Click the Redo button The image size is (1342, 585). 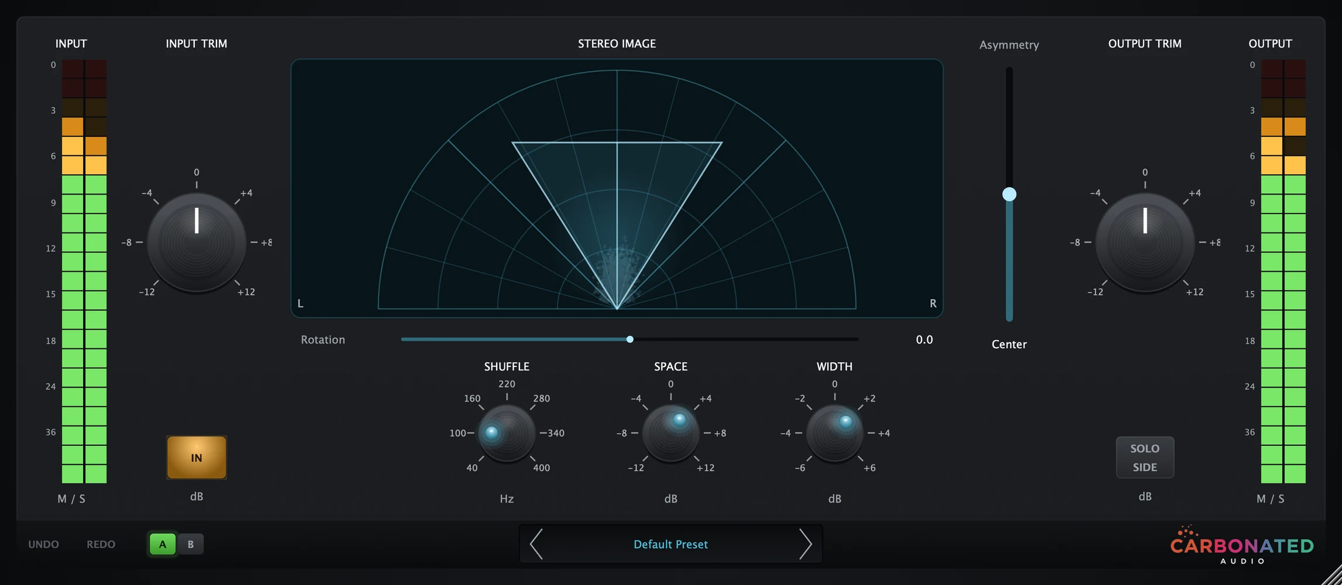[x=101, y=544]
